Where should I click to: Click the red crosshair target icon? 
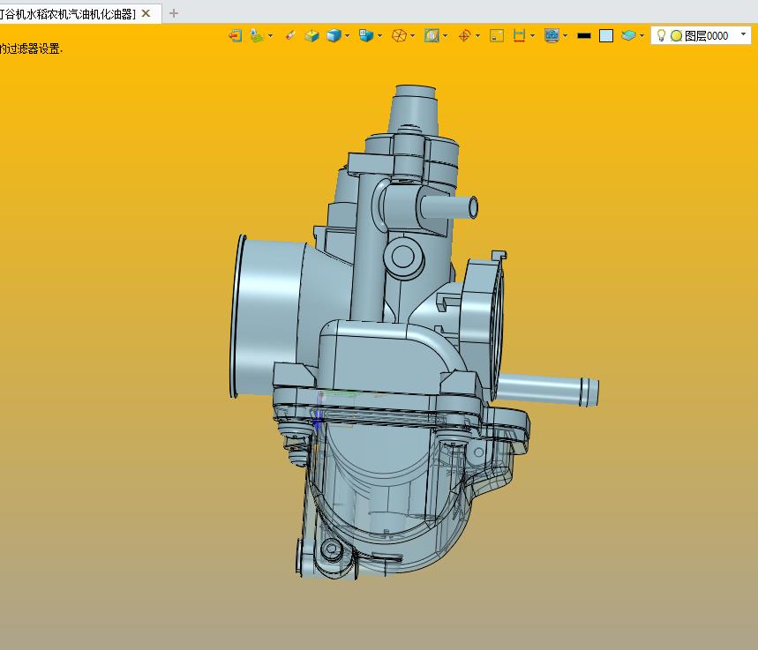(464, 35)
